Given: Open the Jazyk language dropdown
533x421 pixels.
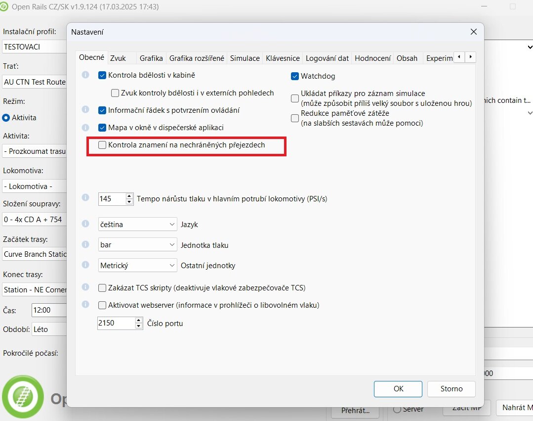Looking at the screenshot, I should point(137,224).
